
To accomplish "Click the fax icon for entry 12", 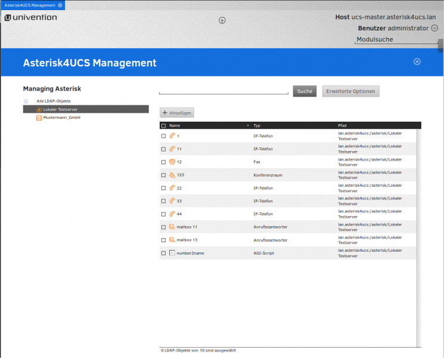I will pyautogui.click(x=172, y=162).
